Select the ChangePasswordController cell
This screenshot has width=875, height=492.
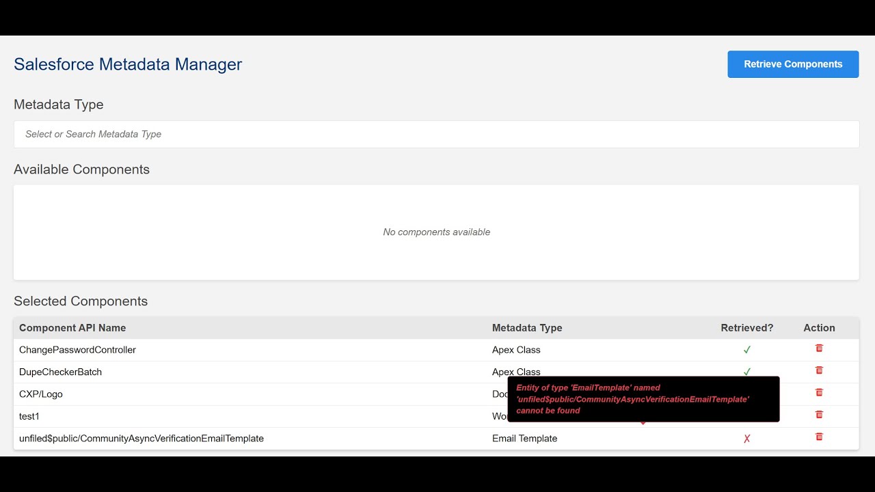[77, 350]
